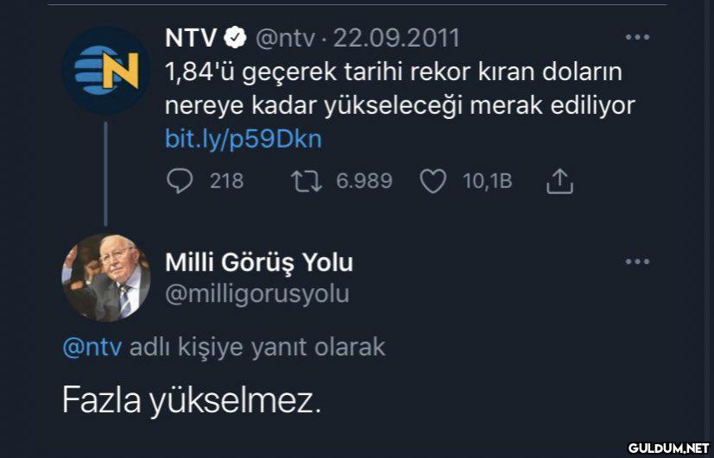Click the GULDUM.NET watermark
Image resolution: width=714 pixels, height=458 pixels.
[667, 448]
